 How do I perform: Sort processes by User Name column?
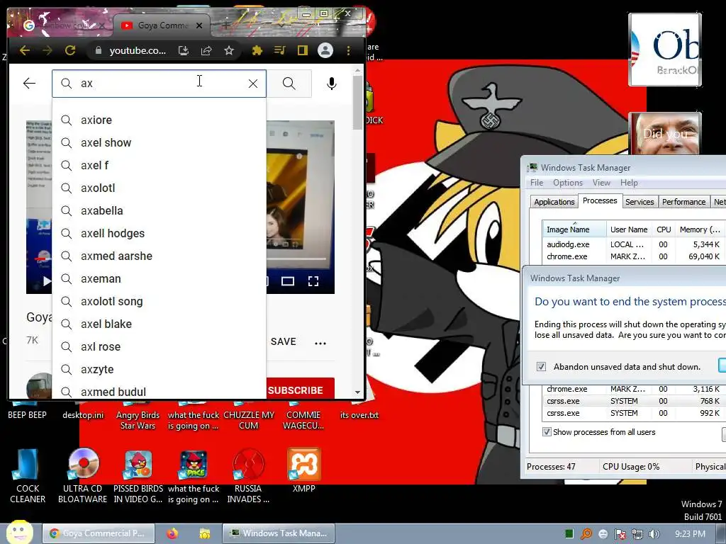coord(629,229)
